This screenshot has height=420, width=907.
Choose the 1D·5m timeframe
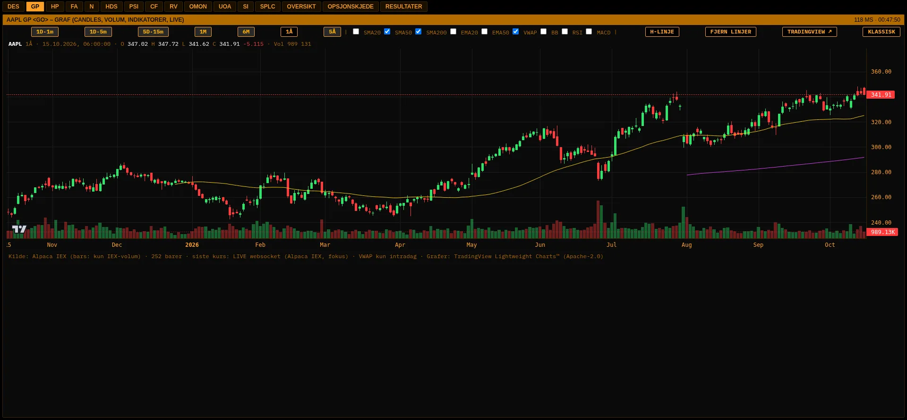(98, 32)
